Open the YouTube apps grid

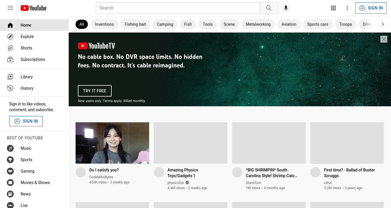[x=333, y=8]
